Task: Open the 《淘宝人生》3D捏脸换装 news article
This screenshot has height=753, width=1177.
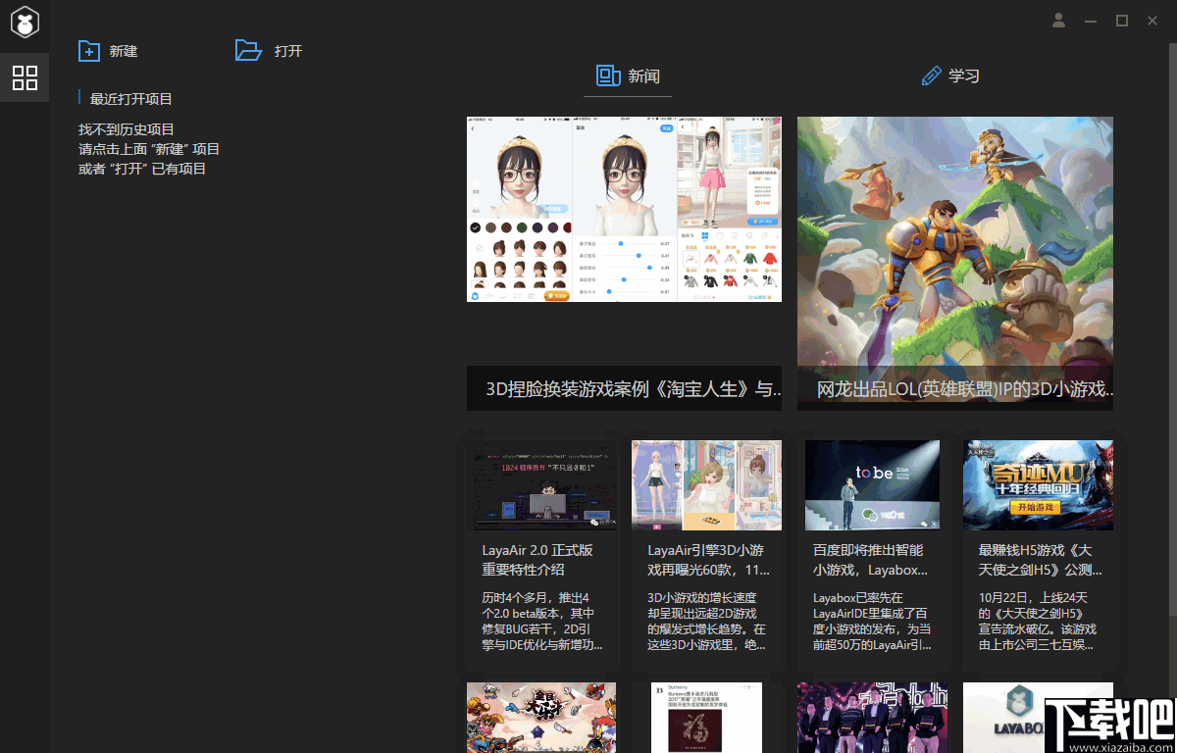Action: point(624,263)
